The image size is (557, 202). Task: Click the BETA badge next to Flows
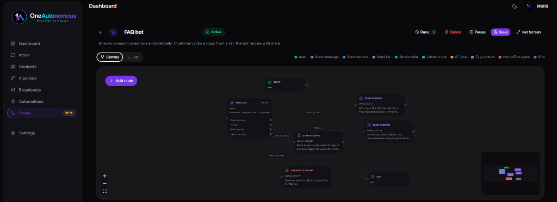(x=69, y=113)
